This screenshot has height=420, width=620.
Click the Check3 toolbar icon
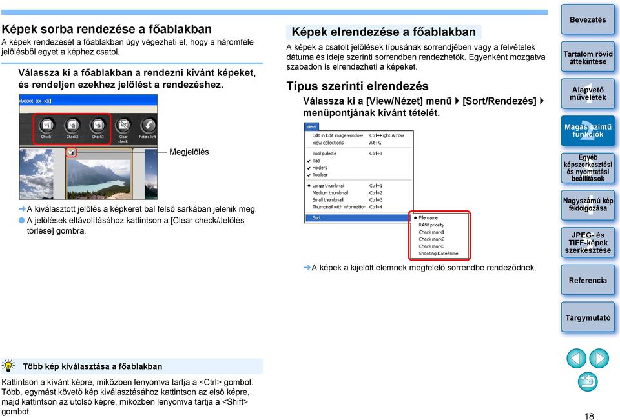click(x=98, y=126)
